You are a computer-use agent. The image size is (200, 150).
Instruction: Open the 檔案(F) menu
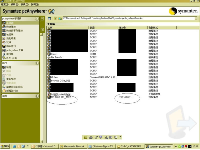5,4
